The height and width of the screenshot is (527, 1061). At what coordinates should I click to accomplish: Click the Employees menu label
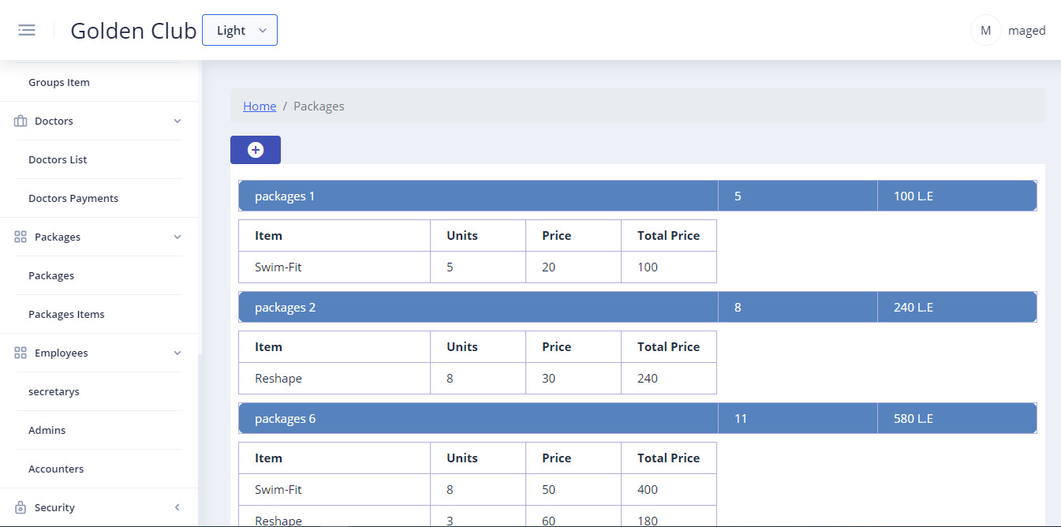tap(62, 353)
